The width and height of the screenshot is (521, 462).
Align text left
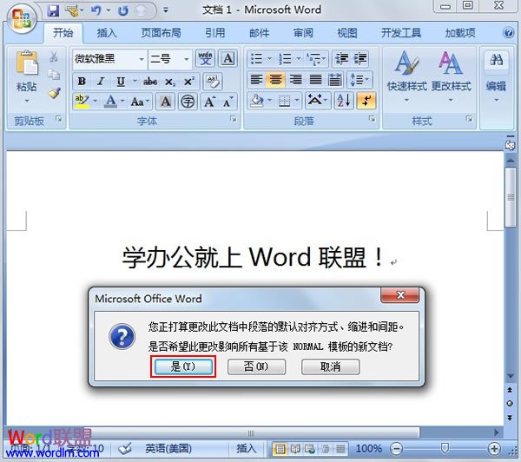click(x=256, y=80)
